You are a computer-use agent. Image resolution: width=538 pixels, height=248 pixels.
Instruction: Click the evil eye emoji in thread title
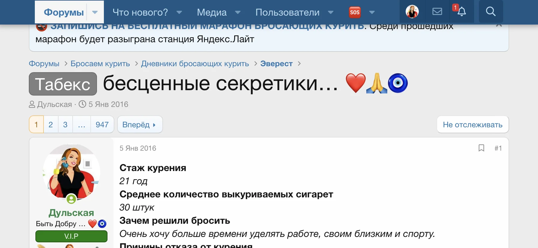398,83
